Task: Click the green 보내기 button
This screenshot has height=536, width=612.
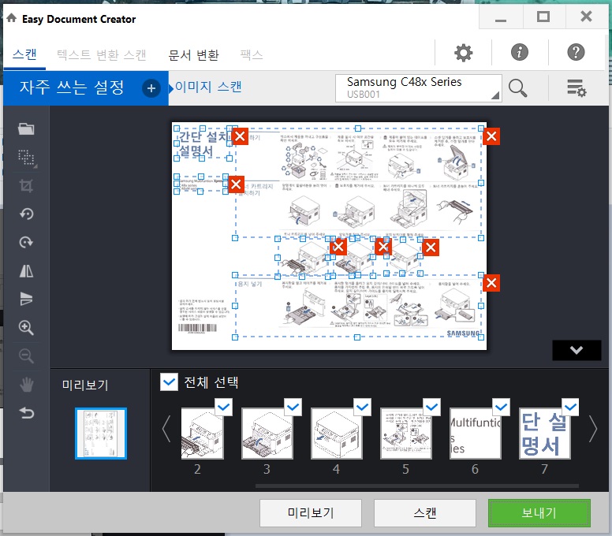Action: (x=539, y=512)
